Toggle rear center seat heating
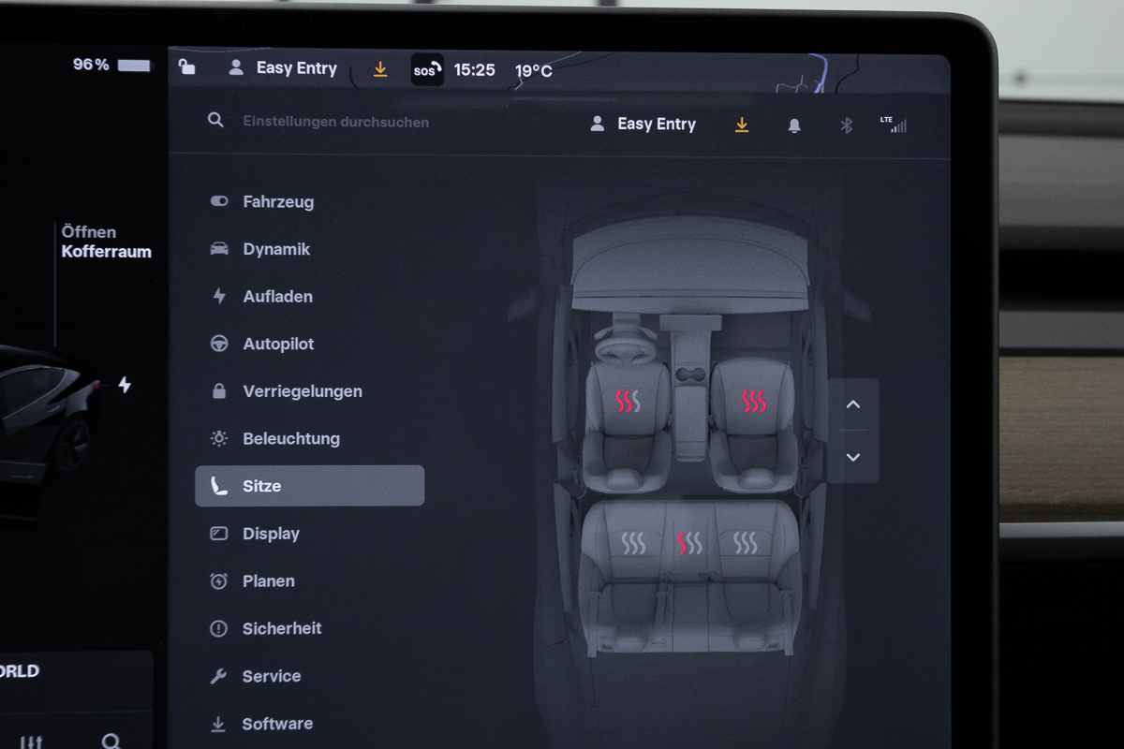Screen dimensions: 1124x749 click(689, 543)
